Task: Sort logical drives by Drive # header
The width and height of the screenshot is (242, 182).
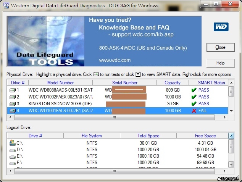Action: [x=35, y=136]
